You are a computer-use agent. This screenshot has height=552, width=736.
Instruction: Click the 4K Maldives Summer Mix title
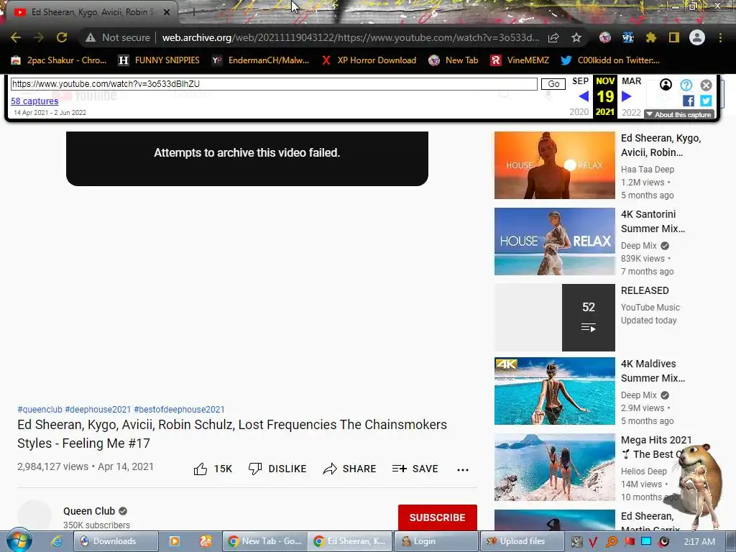[x=653, y=371]
